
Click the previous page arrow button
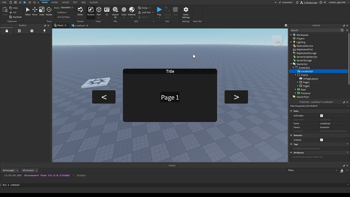[x=104, y=97]
